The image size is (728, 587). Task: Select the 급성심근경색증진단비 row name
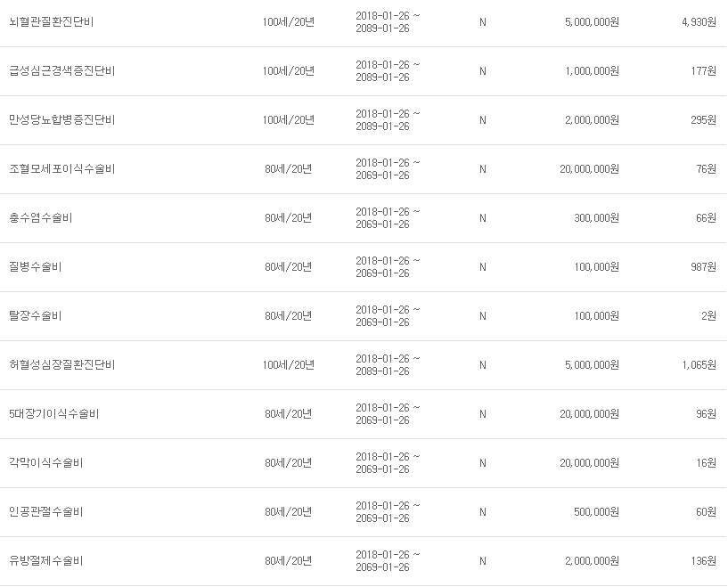61,71
